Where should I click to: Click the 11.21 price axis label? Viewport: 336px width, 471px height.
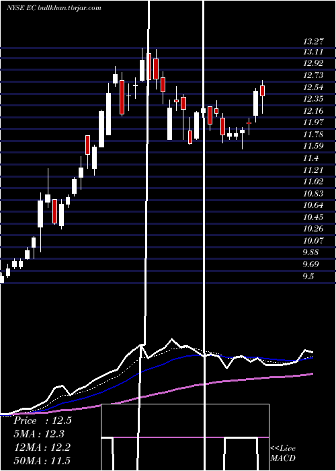click(313, 170)
